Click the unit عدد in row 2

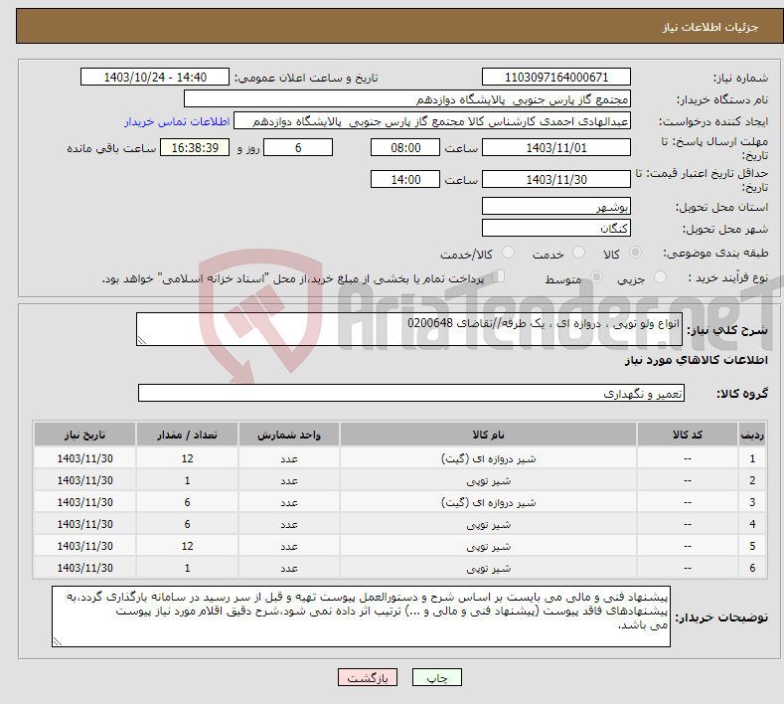point(289,481)
